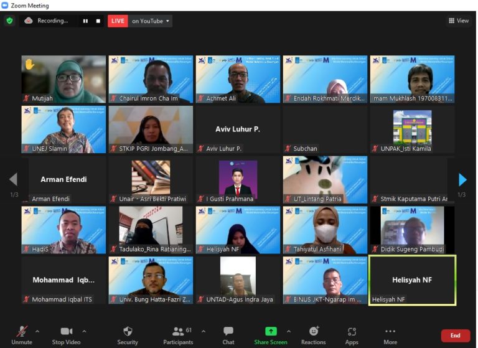Unmute the microphone
The height and width of the screenshot is (348, 478).
tap(22, 335)
